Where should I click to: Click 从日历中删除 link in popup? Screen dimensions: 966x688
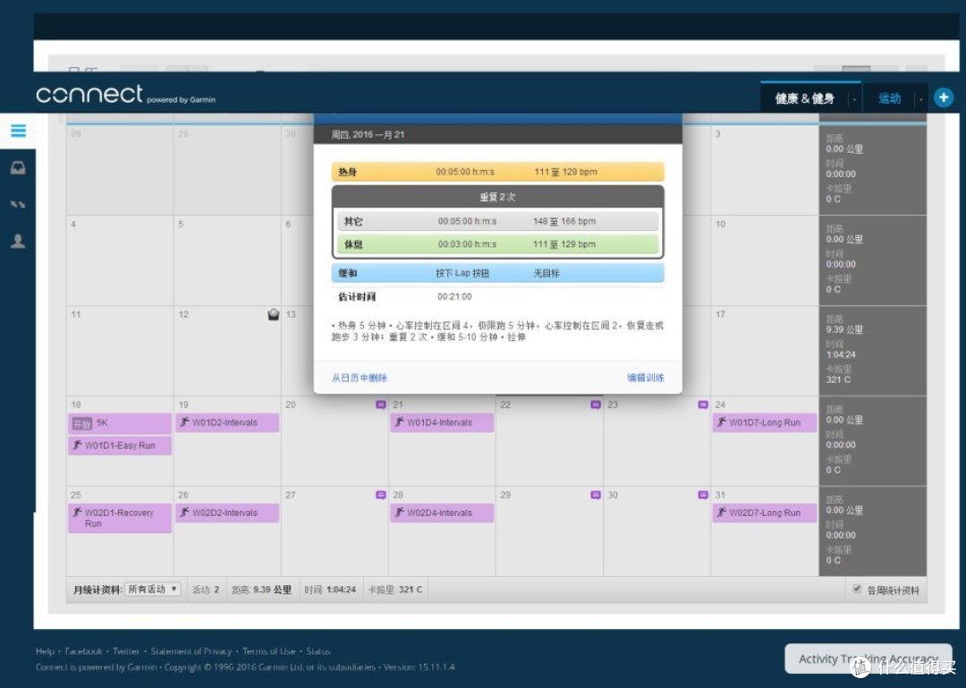pos(360,378)
